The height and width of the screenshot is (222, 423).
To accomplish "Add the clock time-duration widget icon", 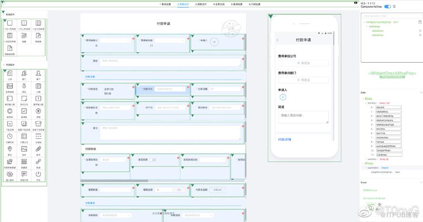I will (10, 136).
